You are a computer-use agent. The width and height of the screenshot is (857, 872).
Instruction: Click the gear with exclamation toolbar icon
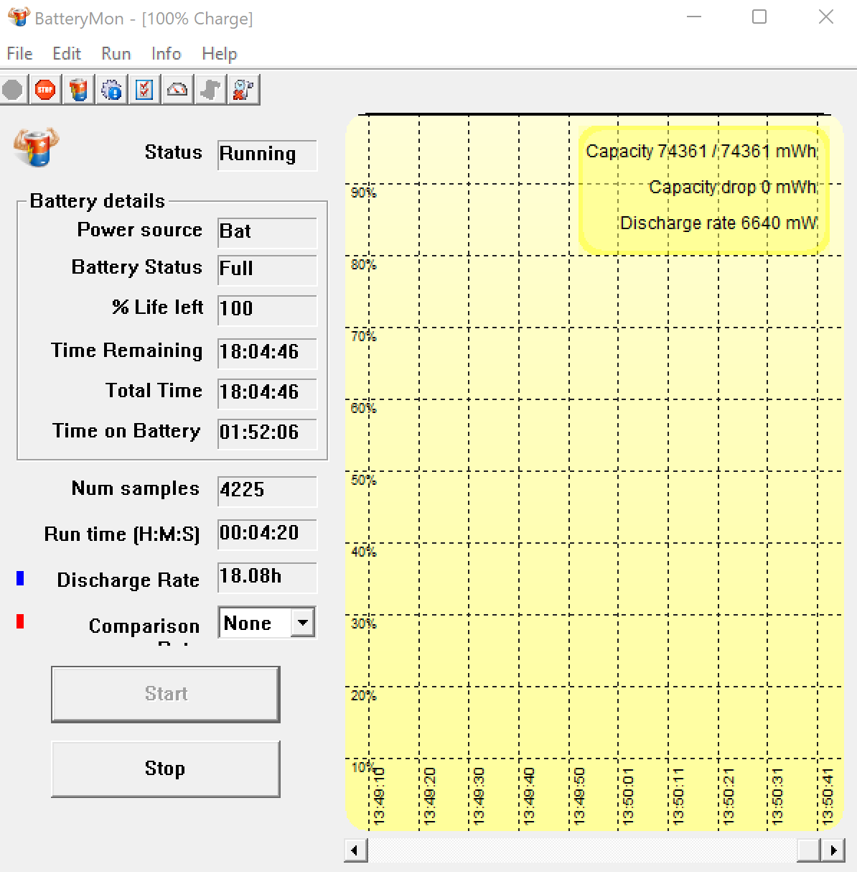(x=112, y=90)
